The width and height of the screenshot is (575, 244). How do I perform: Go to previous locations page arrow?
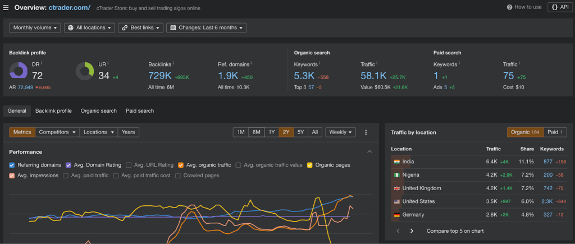[x=398, y=231]
